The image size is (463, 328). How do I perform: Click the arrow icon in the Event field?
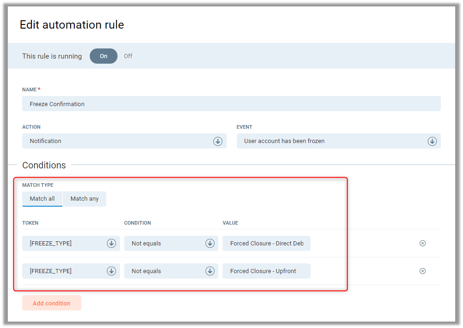tap(432, 141)
